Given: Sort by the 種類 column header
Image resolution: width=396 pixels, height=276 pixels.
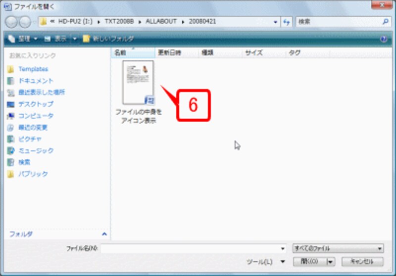Looking at the screenshot, I should coord(220,52).
